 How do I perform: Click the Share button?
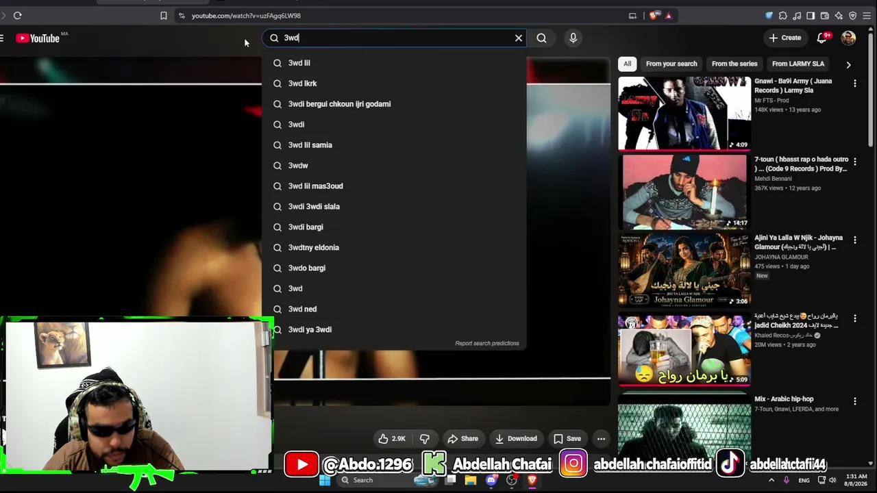[x=462, y=439]
